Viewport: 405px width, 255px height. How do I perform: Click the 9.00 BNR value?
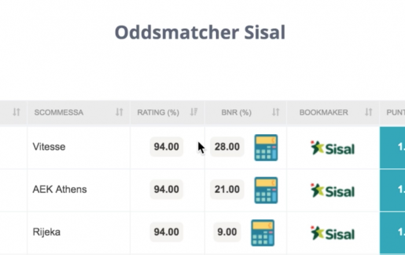pos(227,232)
